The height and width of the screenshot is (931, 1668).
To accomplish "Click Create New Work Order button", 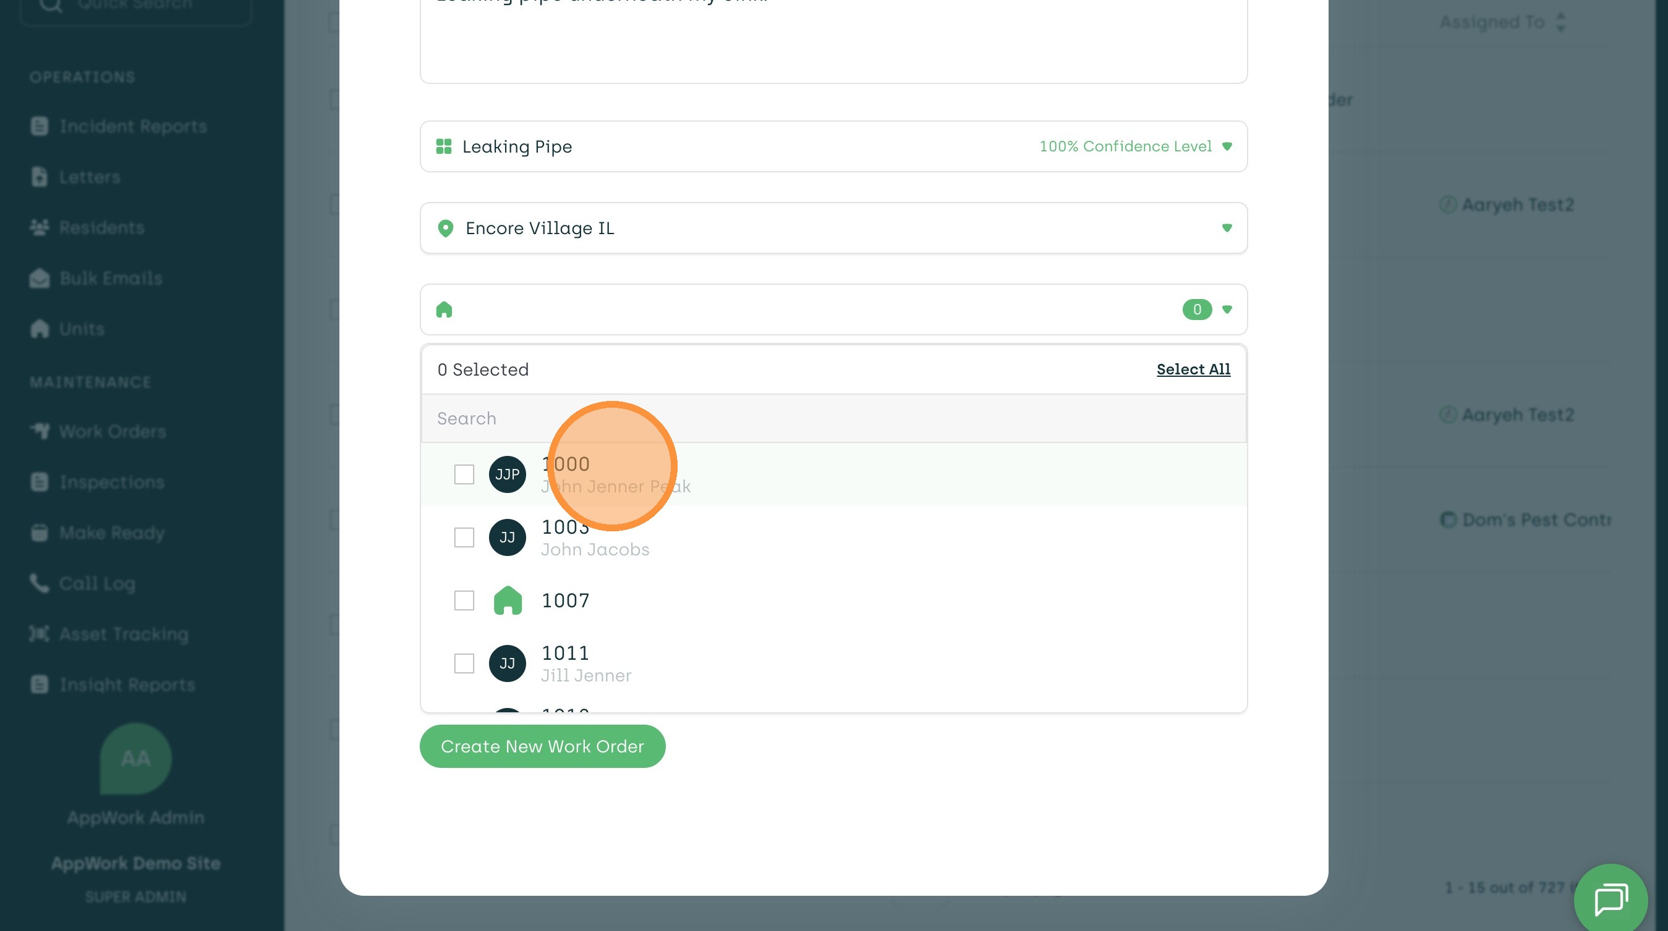I will (542, 746).
